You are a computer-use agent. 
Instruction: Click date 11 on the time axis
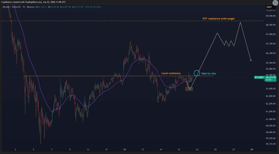88,149
